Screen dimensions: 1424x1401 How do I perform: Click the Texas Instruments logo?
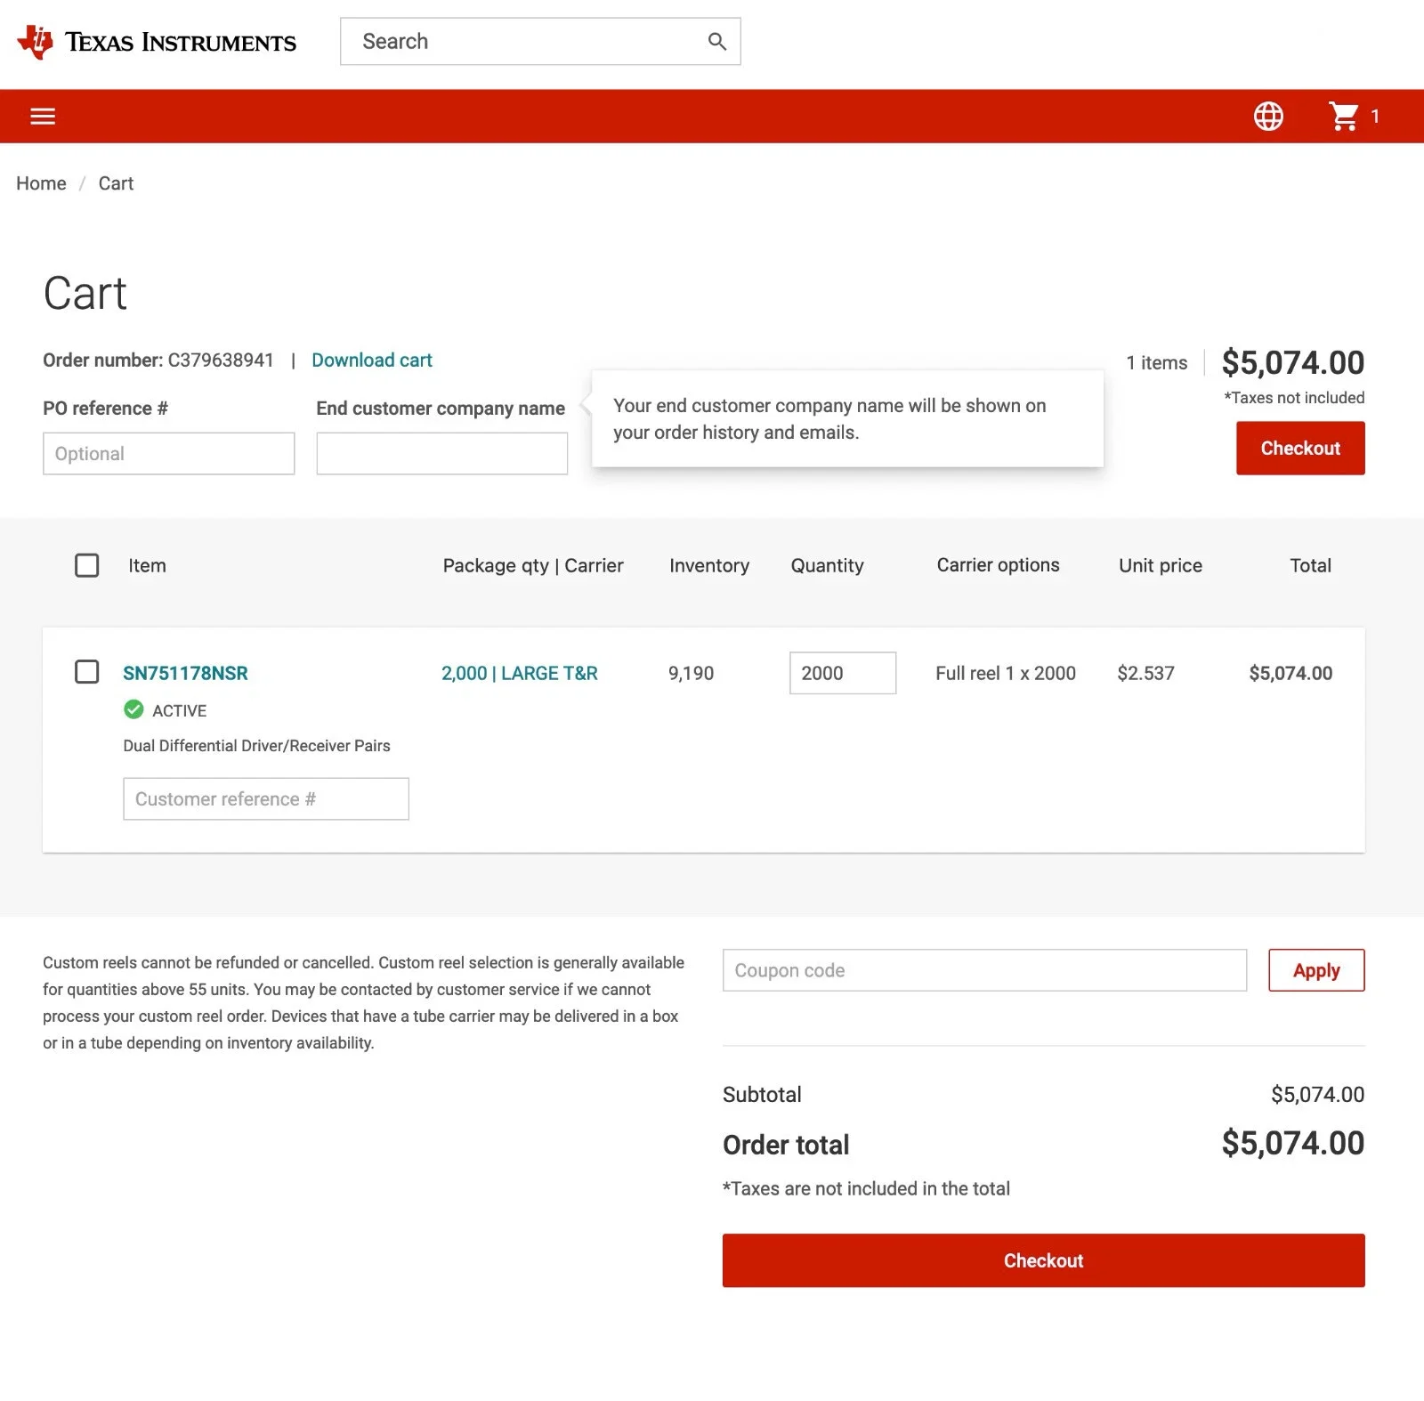[157, 42]
